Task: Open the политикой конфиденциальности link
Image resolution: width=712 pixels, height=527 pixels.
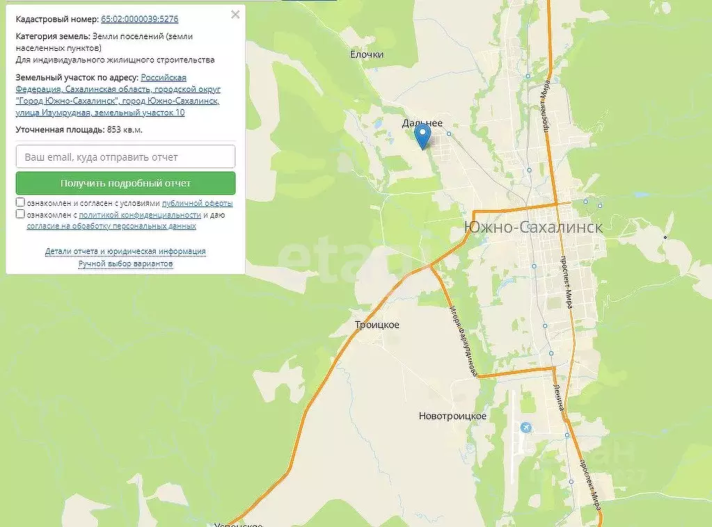Action: (140, 215)
